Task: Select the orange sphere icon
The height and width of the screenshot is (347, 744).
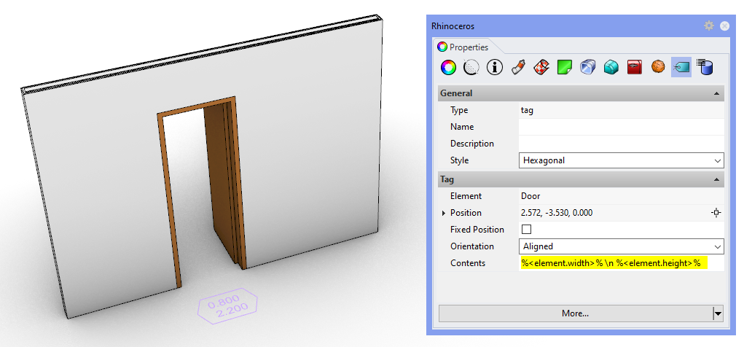Action: 658,68
